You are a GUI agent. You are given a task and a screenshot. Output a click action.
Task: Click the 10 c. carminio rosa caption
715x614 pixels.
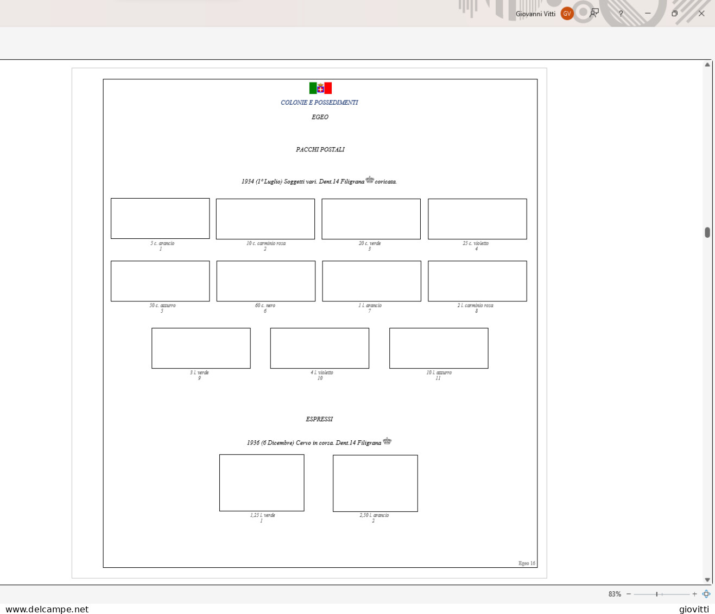[266, 243]
